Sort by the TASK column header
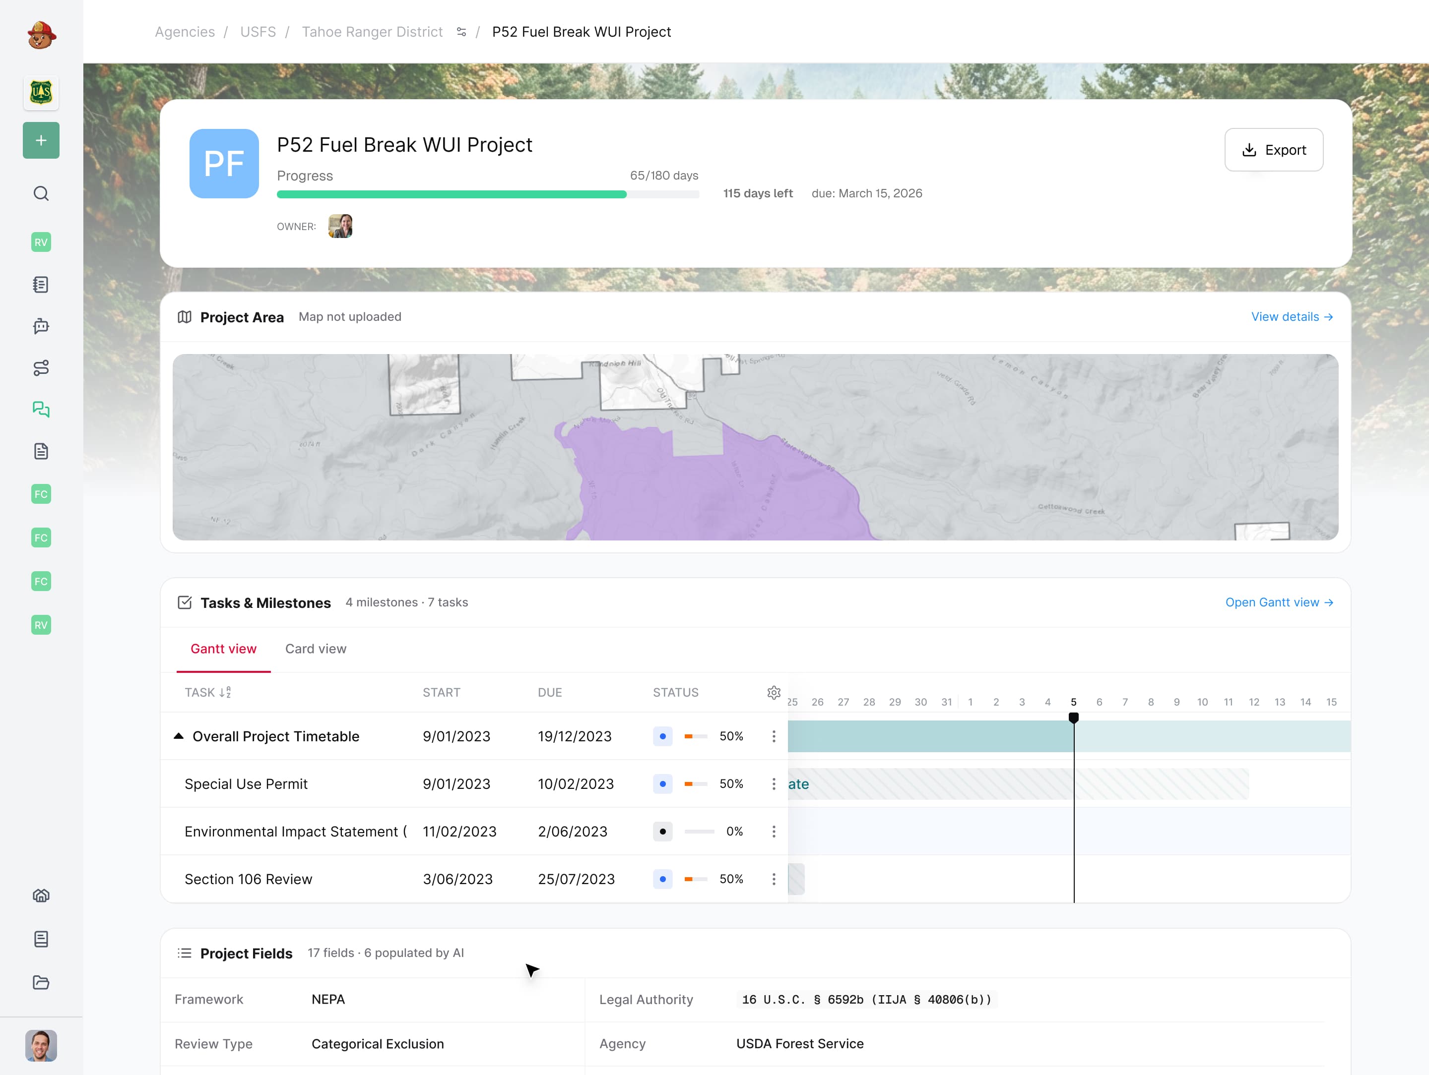1429x1075 pixels. point(208,692)
